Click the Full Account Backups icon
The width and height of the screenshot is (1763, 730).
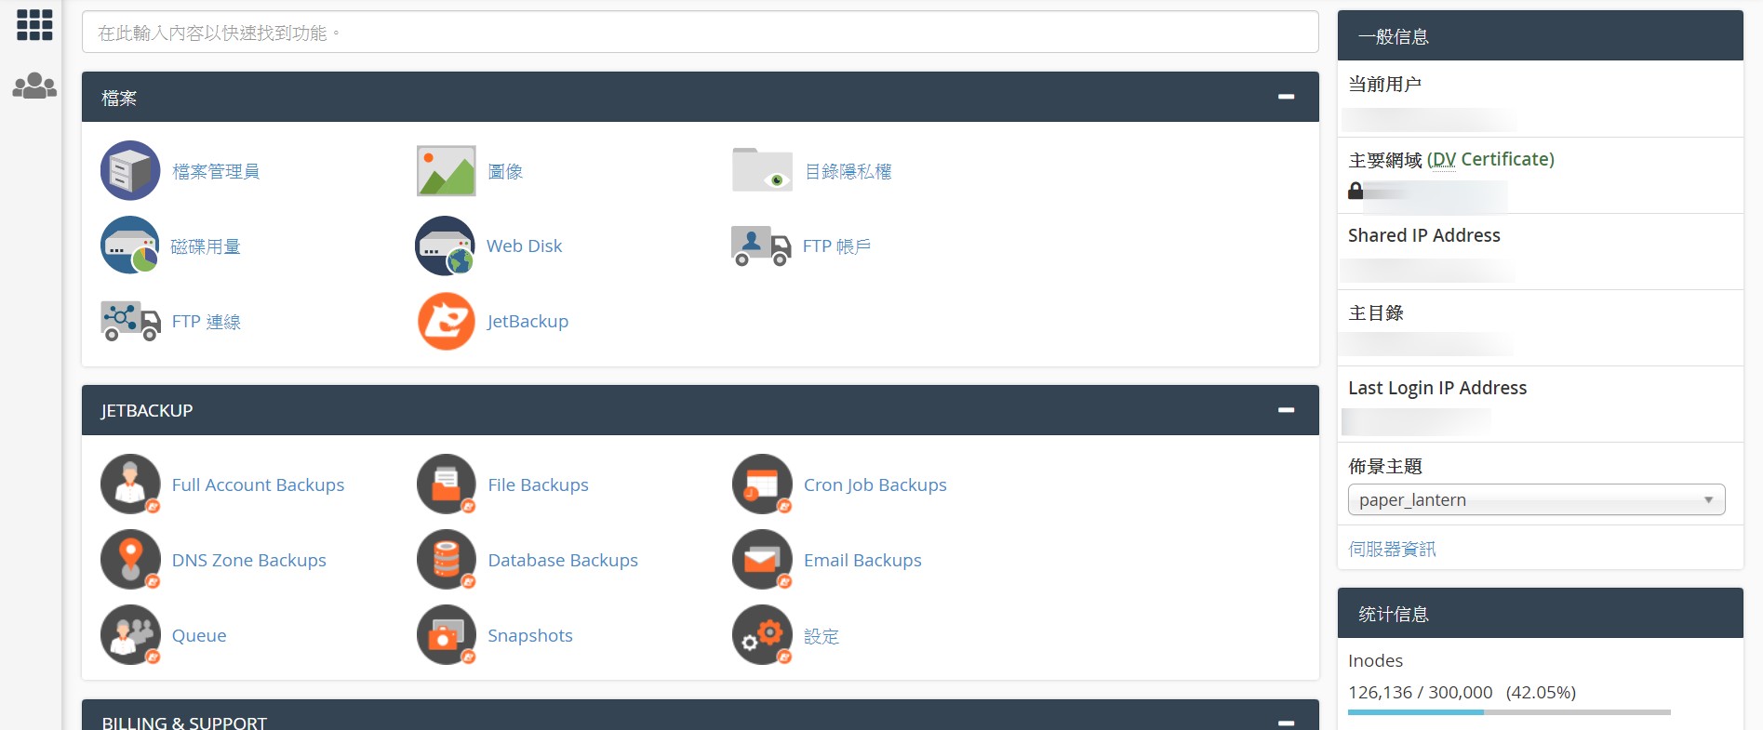(130, 484)
